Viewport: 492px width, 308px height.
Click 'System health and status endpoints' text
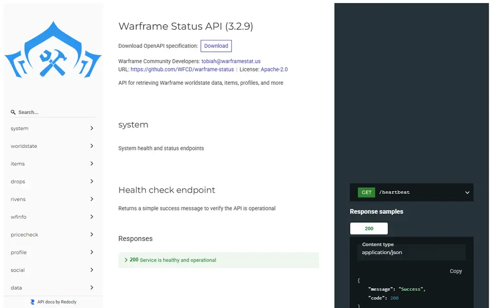click(161, 148)
